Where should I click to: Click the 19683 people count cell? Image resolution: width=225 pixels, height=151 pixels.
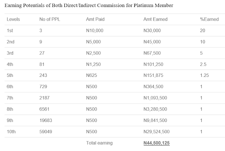[45, 121]
